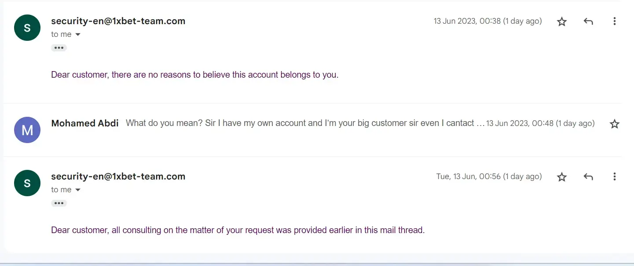
Task: Click the green S avatar of last email
Action: 27,183
